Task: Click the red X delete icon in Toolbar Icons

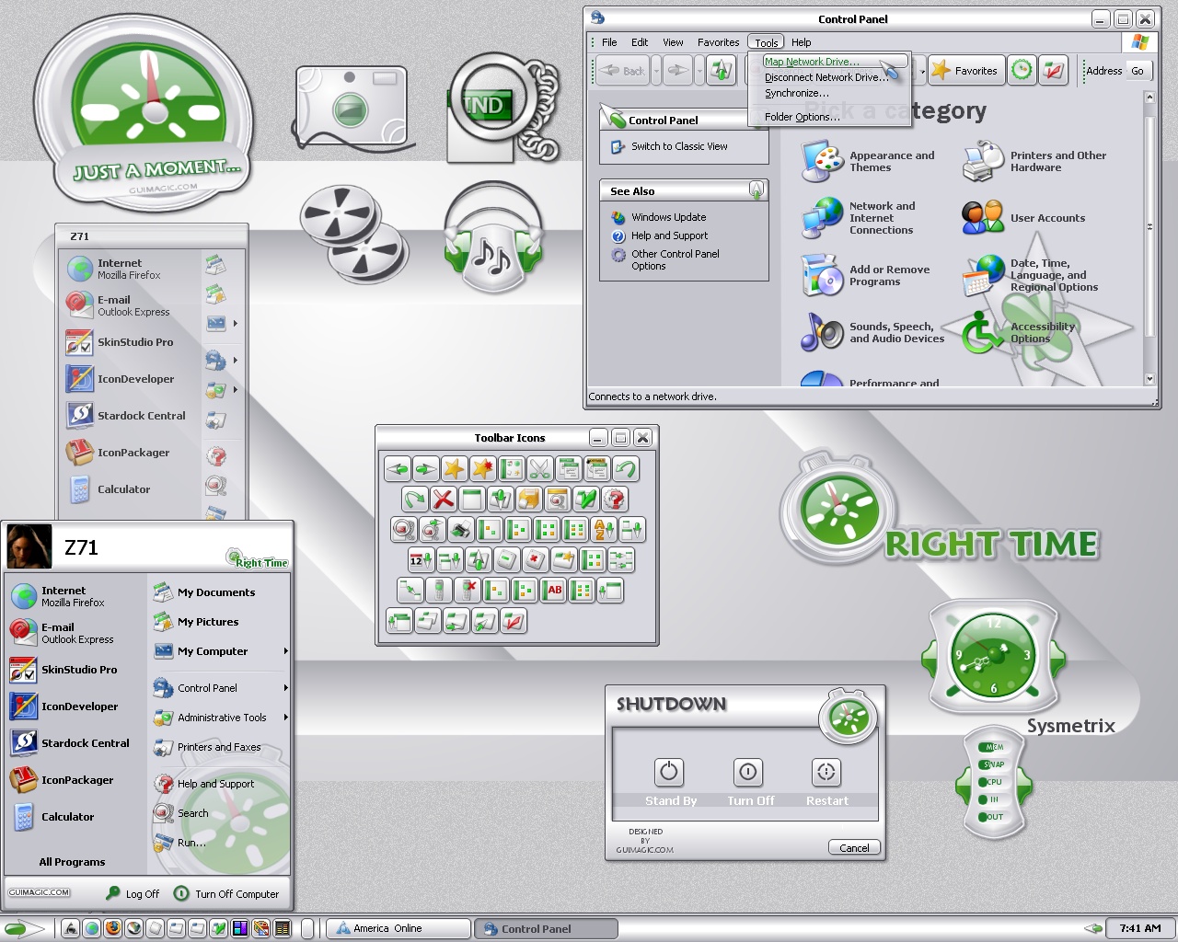Action: [x=444, y=500]
